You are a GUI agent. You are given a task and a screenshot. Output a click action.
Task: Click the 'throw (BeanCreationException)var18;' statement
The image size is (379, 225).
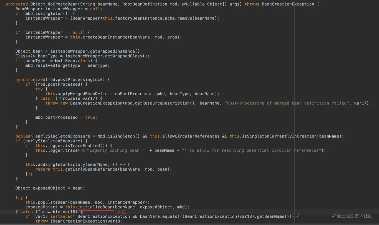(x=79, y=221)
